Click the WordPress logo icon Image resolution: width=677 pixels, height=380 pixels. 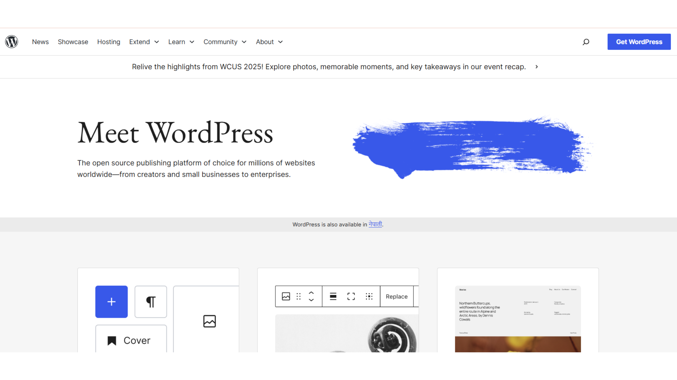tap(11, 42)
